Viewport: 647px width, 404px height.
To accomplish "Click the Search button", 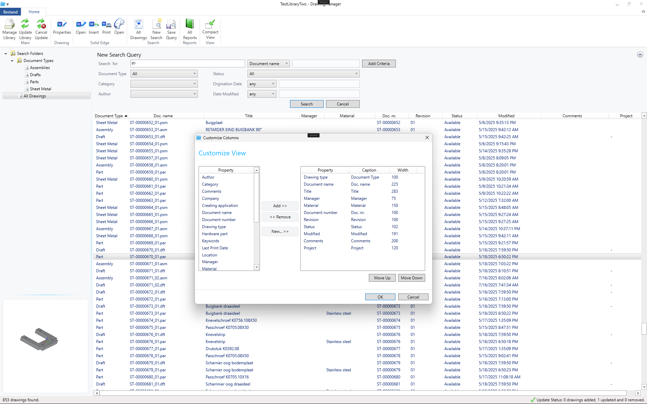I will (306, 104).
